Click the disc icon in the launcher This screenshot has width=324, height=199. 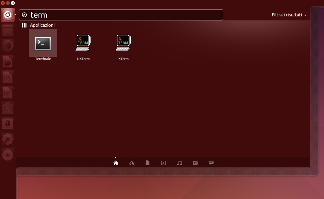(x=8, y=155)
